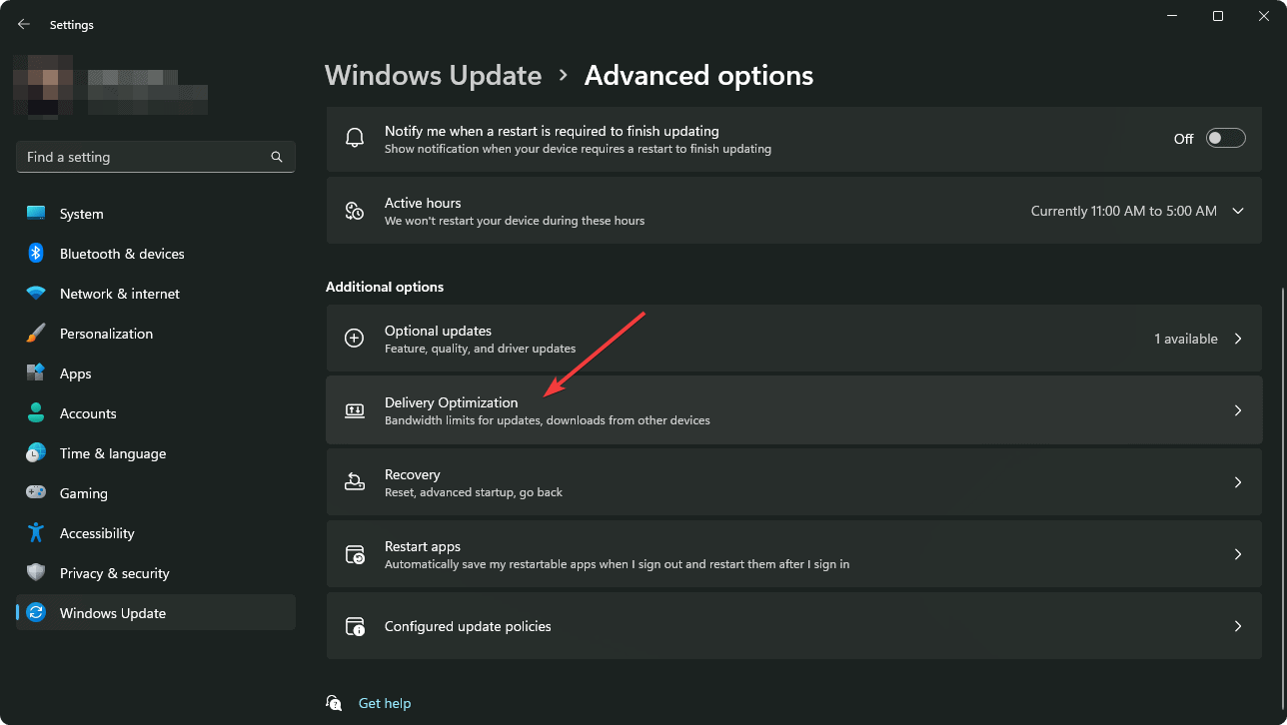The image size is (1287, 725).
Task: Click the Restart apps icon
Action: 355,553
